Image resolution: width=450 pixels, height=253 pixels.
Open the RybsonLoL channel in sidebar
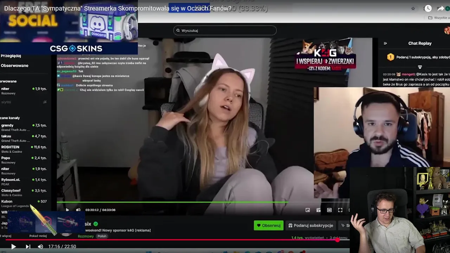click(24, 182)
